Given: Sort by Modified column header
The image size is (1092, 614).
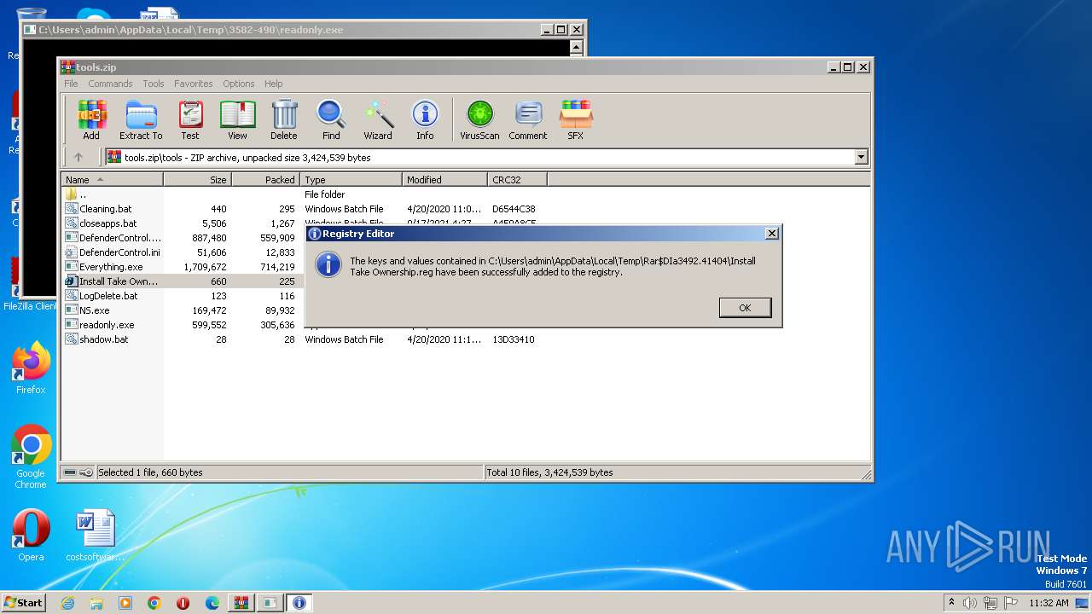Looking at the screenshot, I should point(444,180).
